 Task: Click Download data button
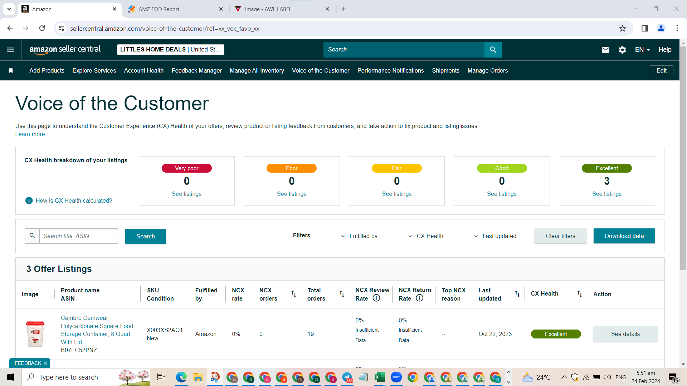(x=624, y=236)
